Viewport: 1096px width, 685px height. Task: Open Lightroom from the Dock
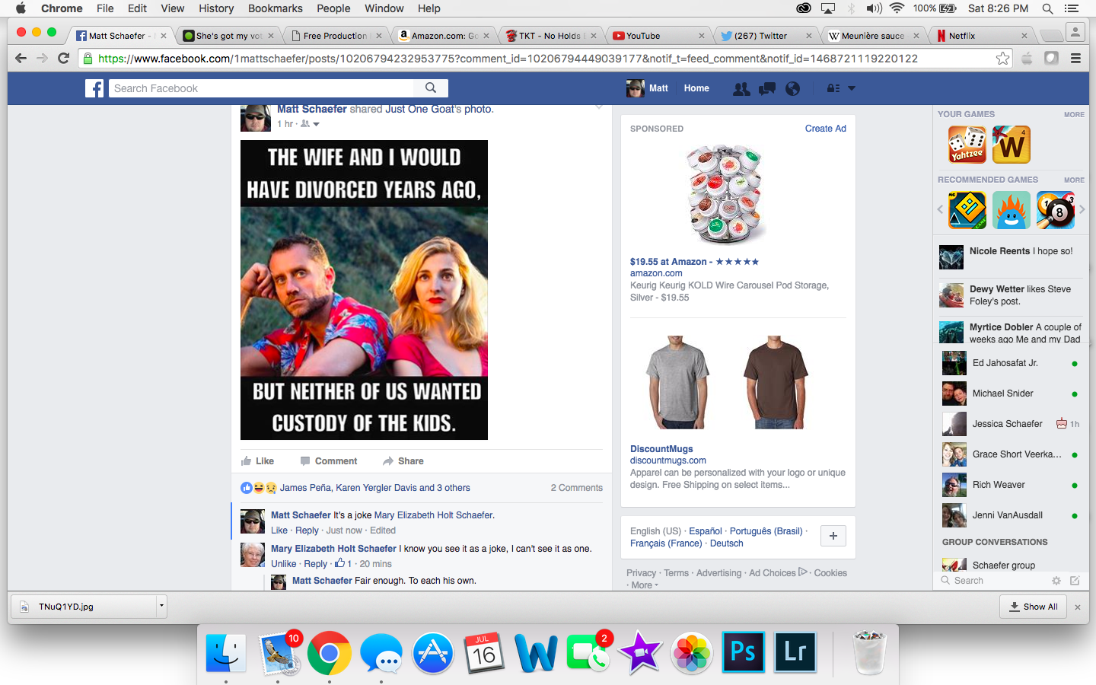tap(795, 652)
